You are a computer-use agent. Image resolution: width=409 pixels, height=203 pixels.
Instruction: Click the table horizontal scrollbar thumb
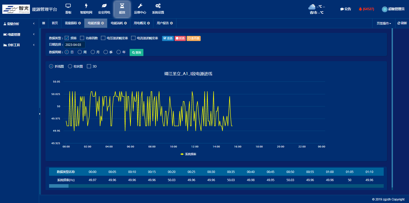(59, 186)
